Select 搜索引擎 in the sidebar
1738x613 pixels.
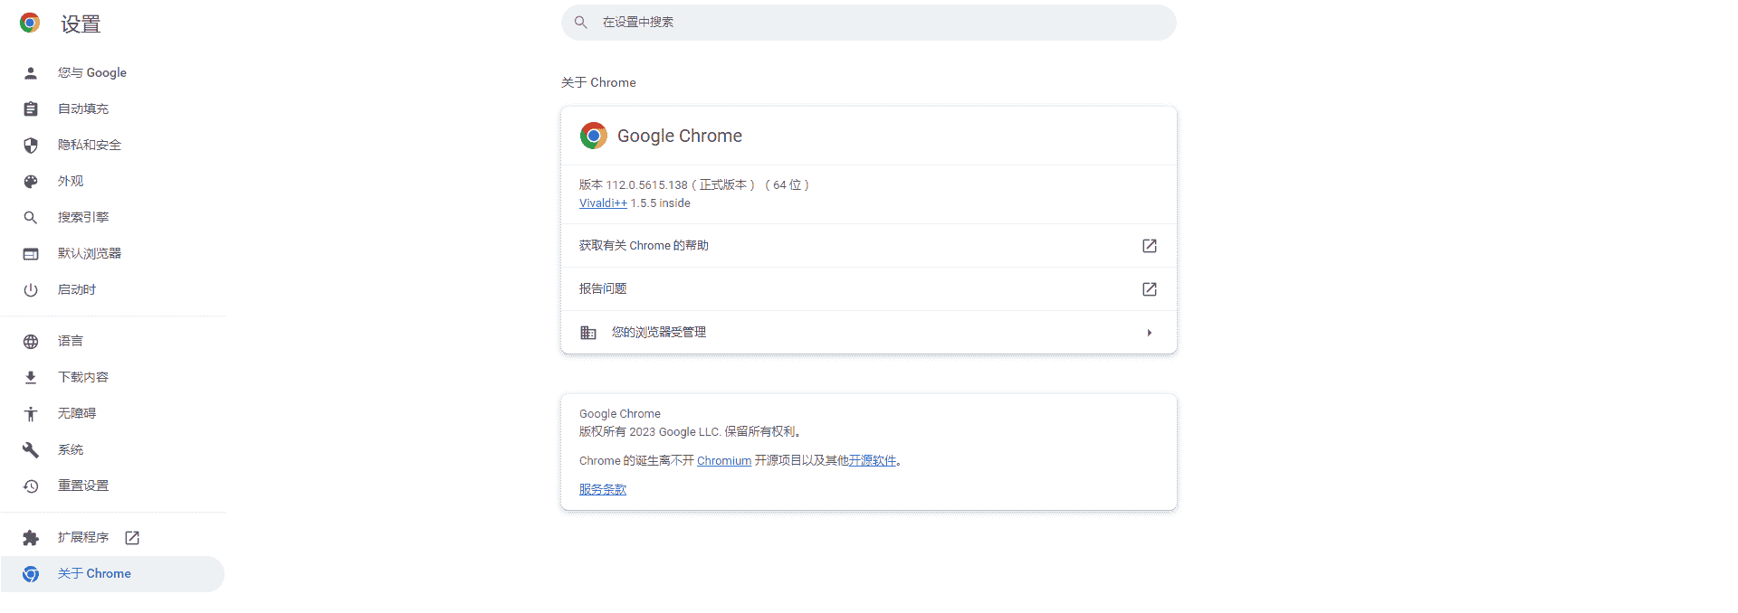click(x=112, y=218)
